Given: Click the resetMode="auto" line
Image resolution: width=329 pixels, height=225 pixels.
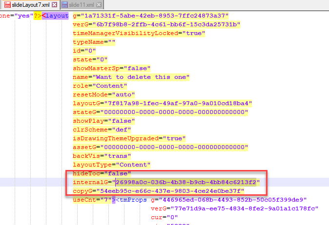Looking at the screenshot, I should point(104,94).
